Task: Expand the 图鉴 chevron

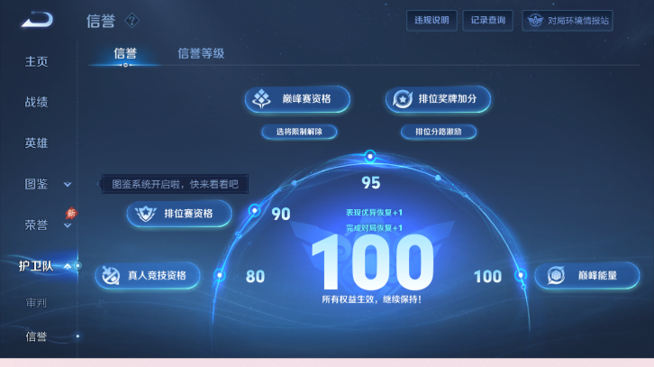Action: pos(68,184)
